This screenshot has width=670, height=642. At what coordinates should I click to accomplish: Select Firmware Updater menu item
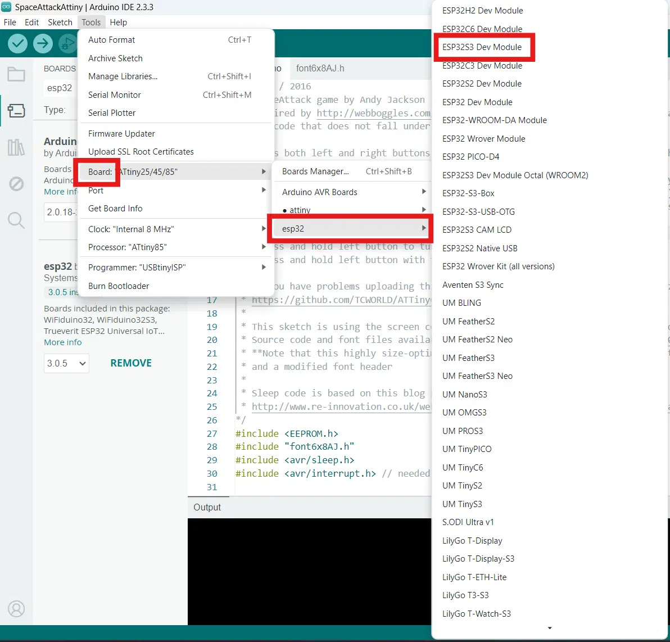point(176,133)
